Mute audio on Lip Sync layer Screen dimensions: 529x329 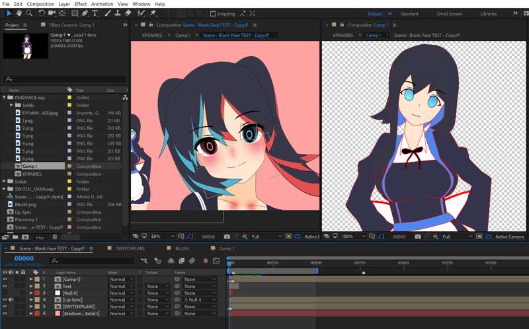click(x=11, y=300)
